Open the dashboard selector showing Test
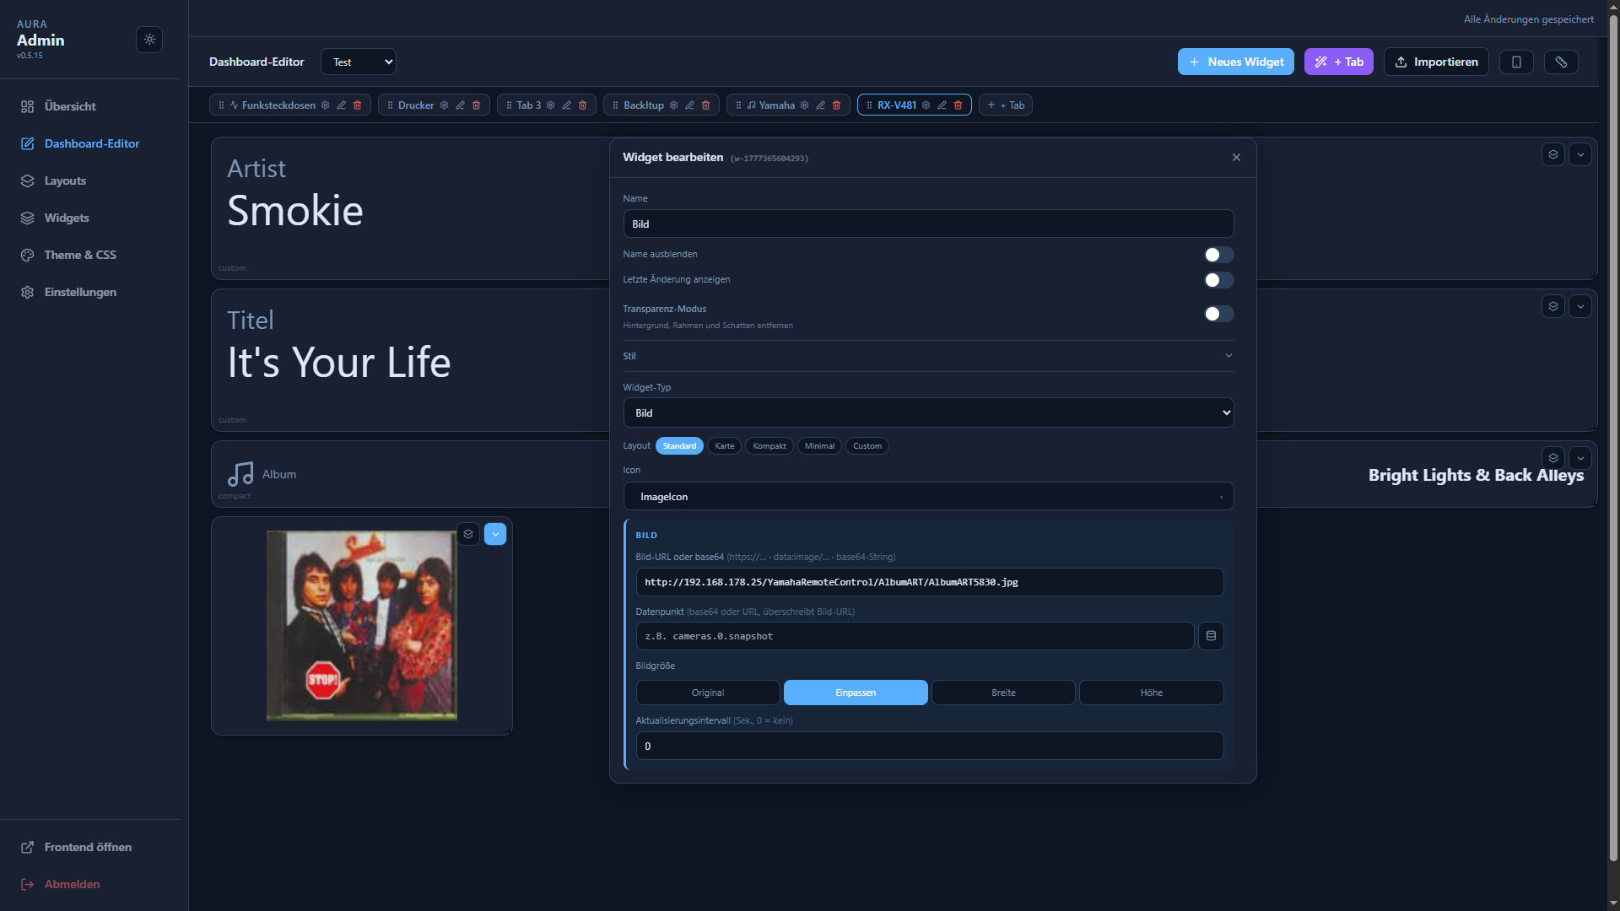 pos(358,62)
